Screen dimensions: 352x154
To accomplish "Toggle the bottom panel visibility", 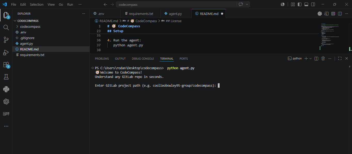I will pyautogui.click(x=306, y=4).
